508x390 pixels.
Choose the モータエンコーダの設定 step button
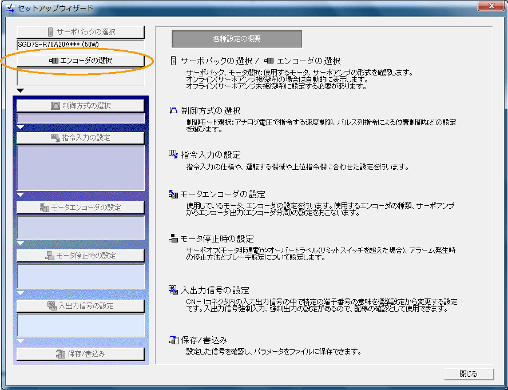point(81,208)
